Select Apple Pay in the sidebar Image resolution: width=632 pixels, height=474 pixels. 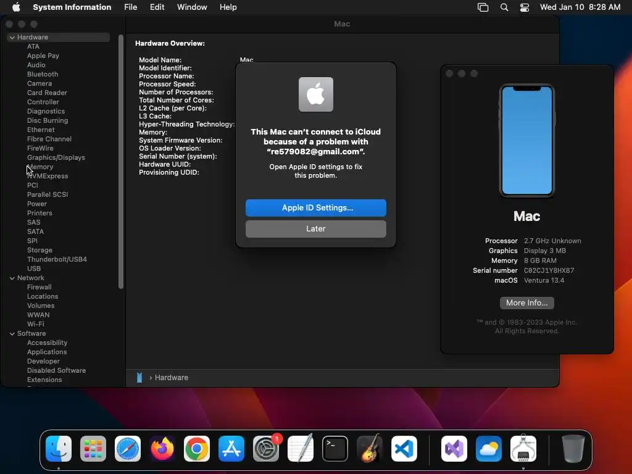click(x=43, y=56)
